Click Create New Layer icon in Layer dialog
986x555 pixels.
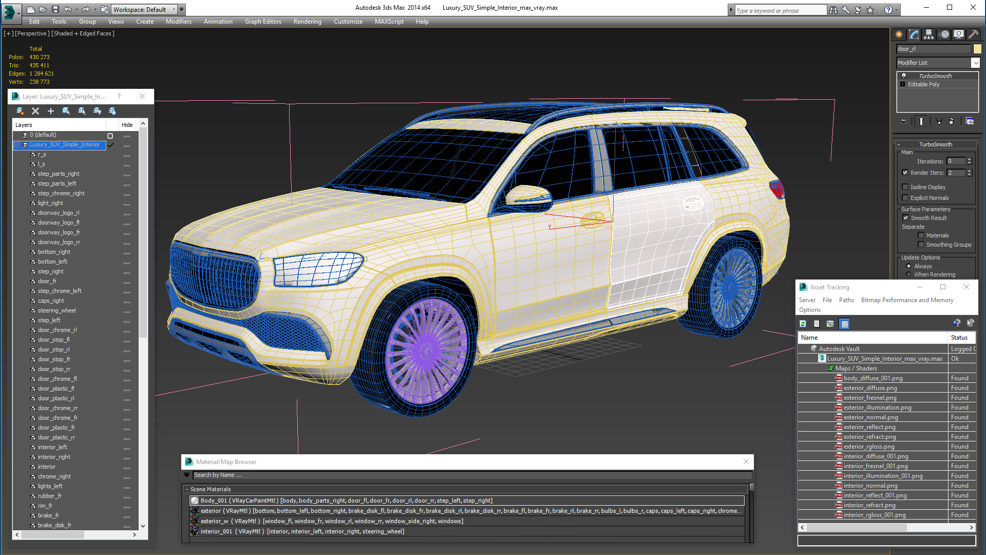coord(20,111)
